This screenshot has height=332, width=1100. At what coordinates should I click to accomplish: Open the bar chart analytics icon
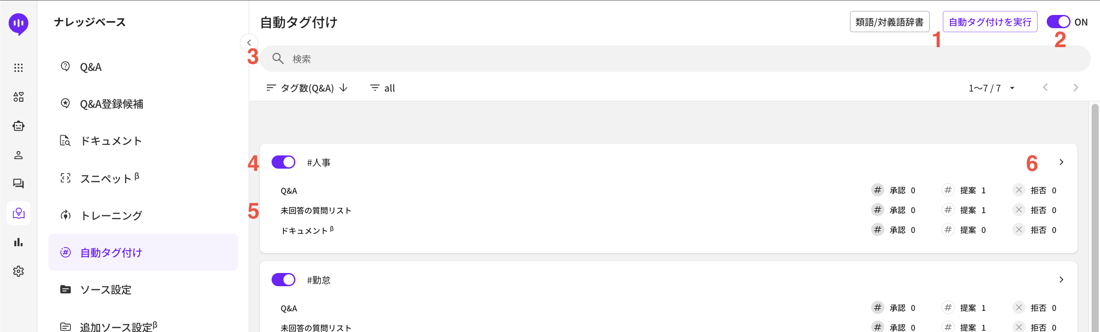coord(18,242)
